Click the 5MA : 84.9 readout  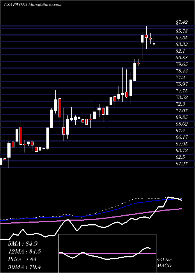[23, 244]
